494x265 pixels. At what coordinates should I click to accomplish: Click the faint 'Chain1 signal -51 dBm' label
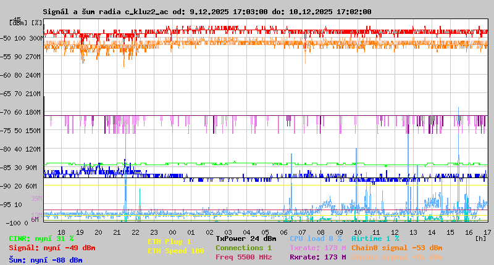[397, 257]
